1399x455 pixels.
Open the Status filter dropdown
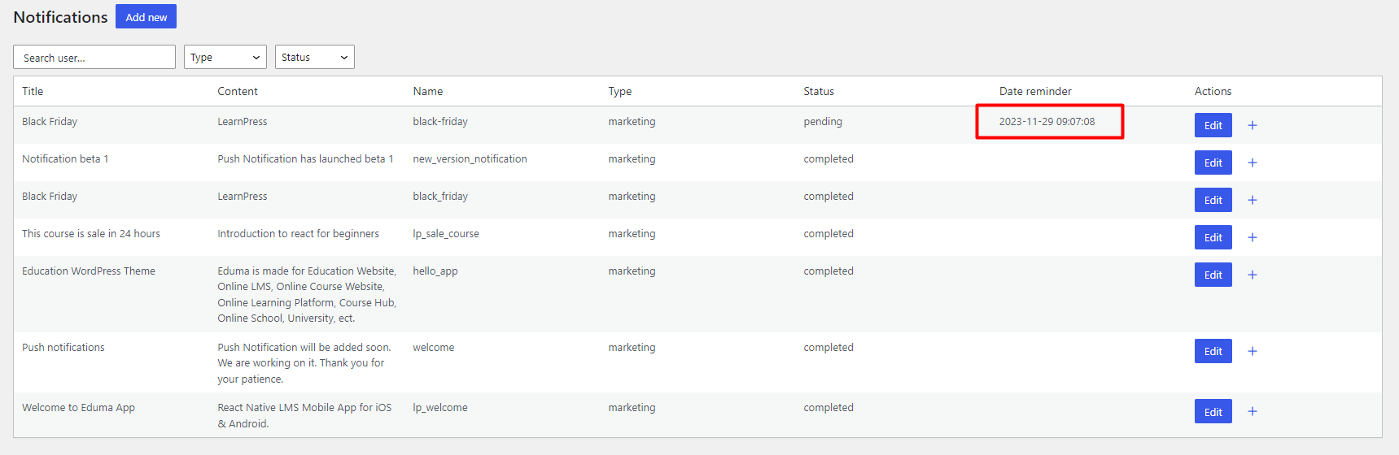click(315, 57)
